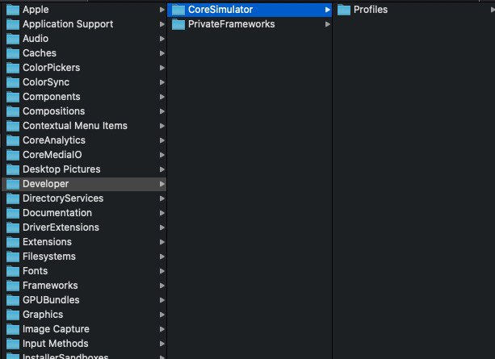Click the CoreSimulator folder icon

[x=178, y=10]
